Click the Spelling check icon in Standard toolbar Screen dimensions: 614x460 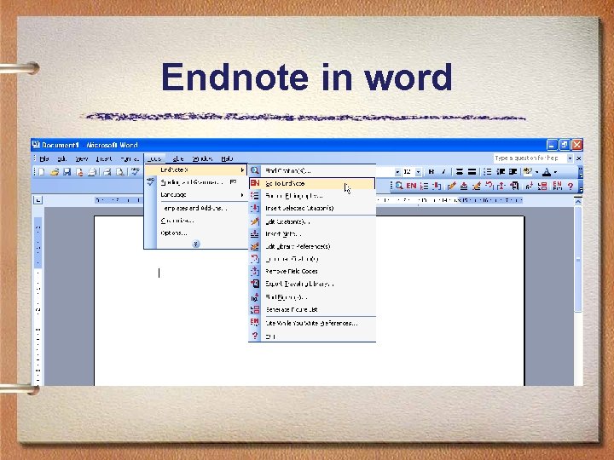click(x=136, y=172)
